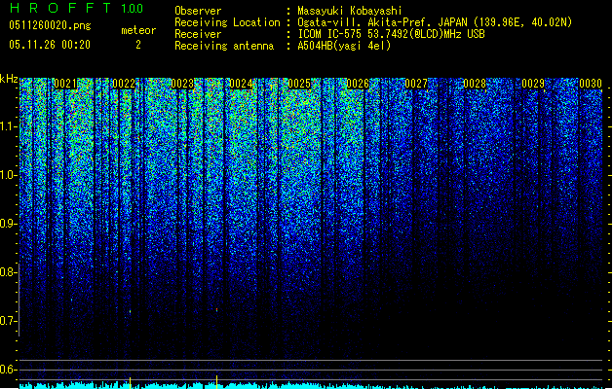Viewport: 613px width, 389px height.
Task: Click the meteor echo dot near 0022
Action: [x=131, y=311]
